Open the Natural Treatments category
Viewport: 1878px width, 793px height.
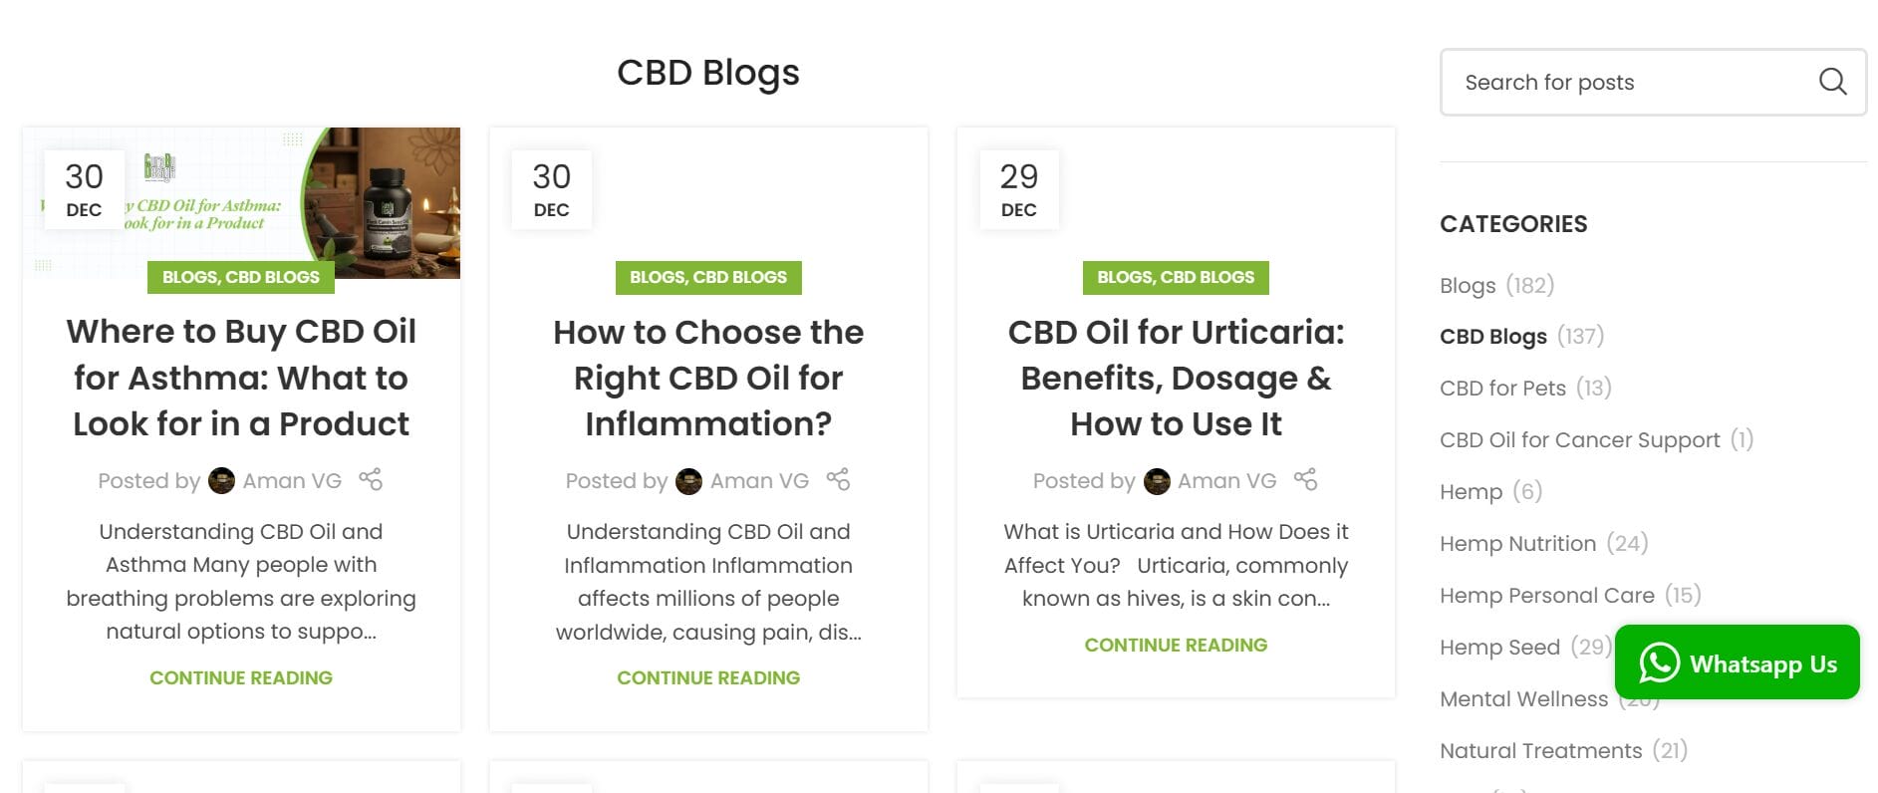tap(1540, 751)
